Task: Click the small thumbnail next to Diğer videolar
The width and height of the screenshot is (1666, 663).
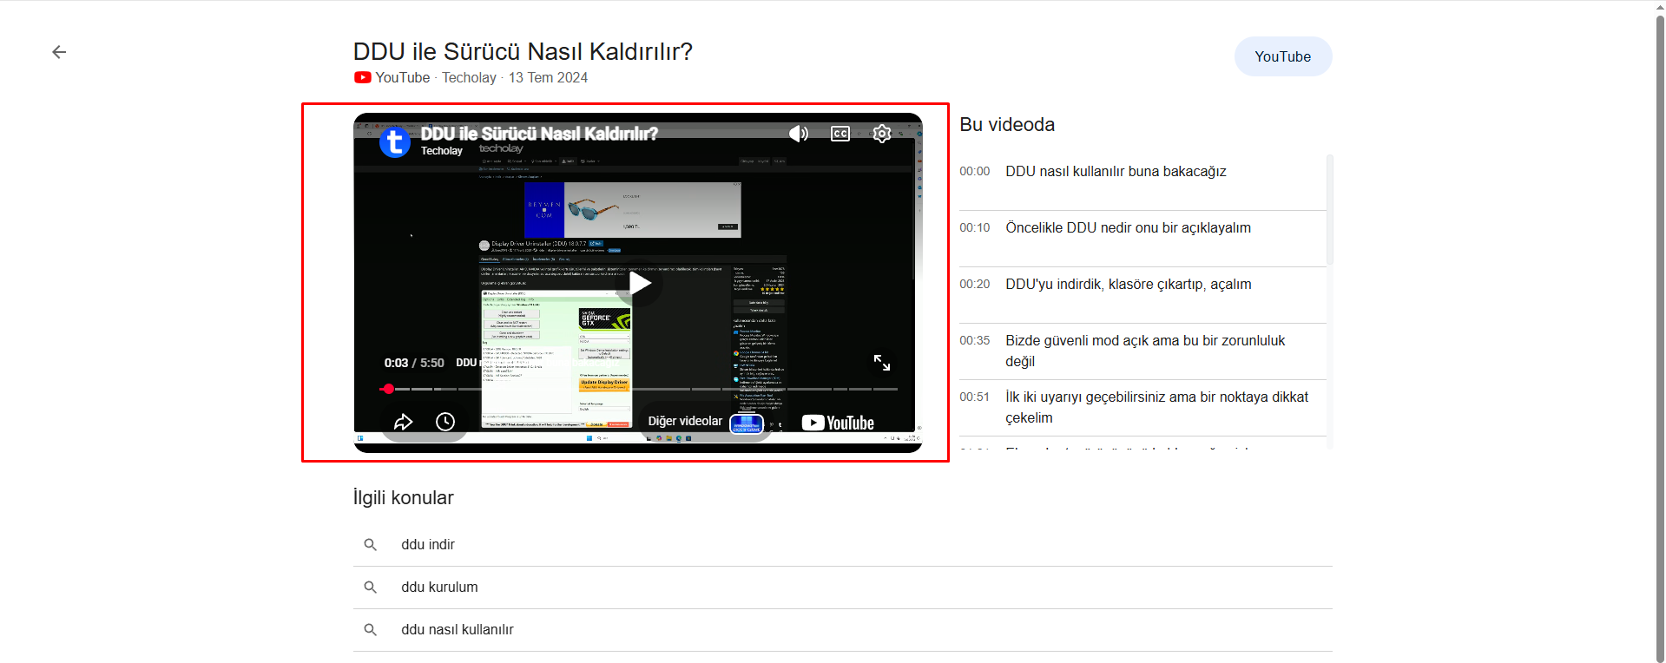Action: click(x=747, y=423)
